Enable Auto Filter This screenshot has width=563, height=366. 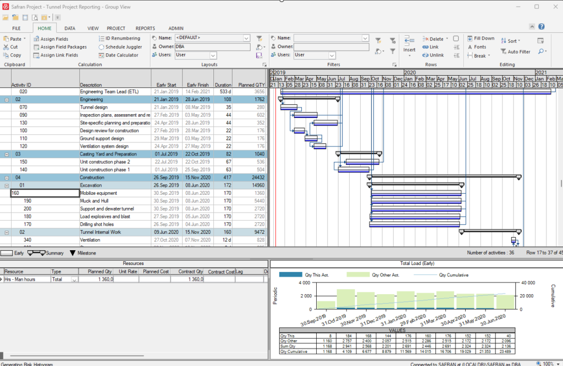[515, 52]
